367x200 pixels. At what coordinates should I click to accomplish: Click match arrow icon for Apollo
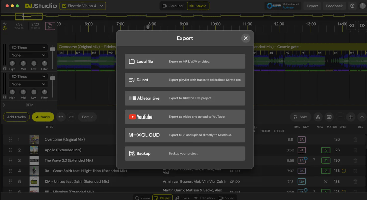326,150
